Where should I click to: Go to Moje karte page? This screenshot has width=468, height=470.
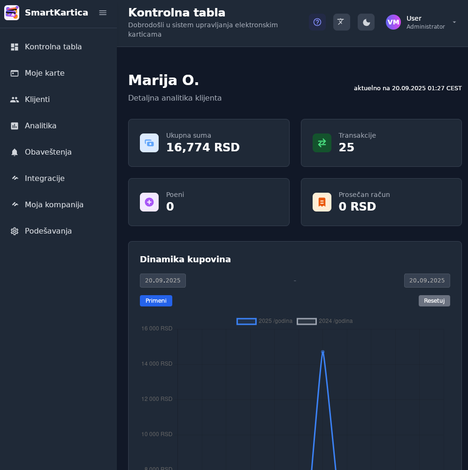point(45,73)
